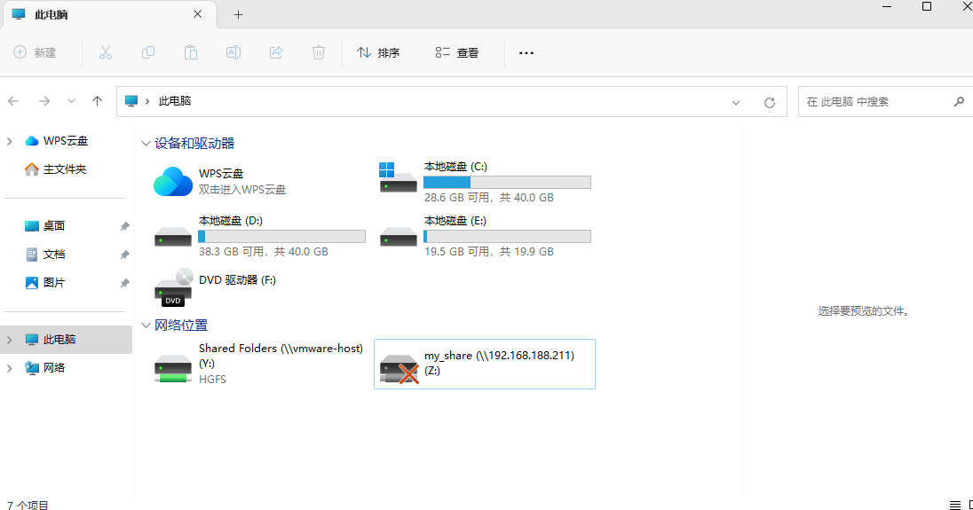
Task: Click 此电脑 in the address bar
Action: [x=174, y=101]
